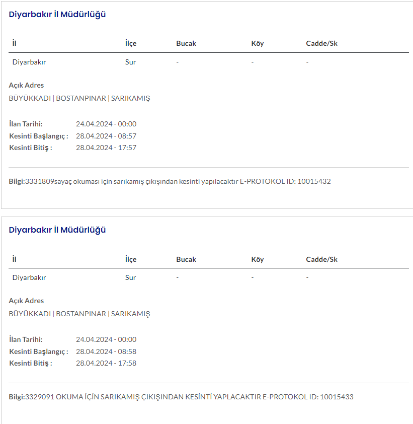Click the İlan Tarihi label in the first card
The height and width of the screenshot is (424, 413).
[x=26, y=124]
